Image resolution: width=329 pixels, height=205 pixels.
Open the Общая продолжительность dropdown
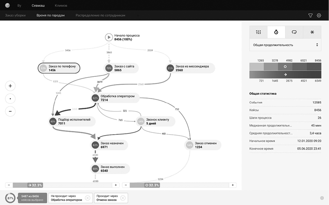point(285,45)
